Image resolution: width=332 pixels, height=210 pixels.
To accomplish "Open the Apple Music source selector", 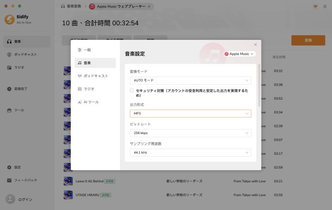I will [239, 54].
